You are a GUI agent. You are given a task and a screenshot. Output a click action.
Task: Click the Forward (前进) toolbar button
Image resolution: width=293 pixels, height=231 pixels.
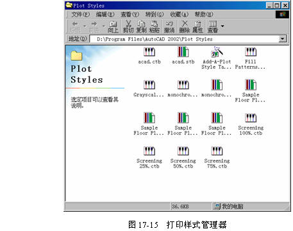point(94,27)
